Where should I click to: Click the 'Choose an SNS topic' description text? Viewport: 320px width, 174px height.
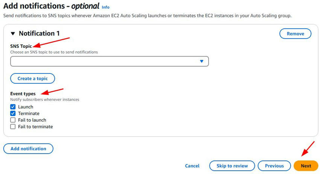(54, 52)
